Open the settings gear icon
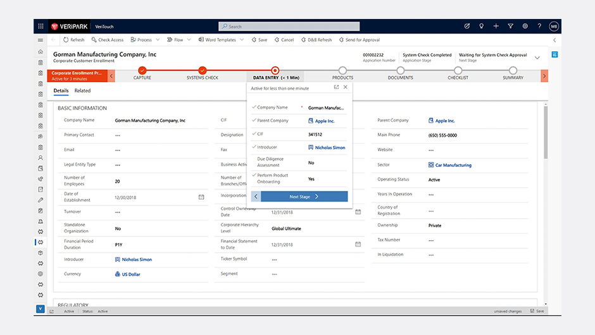The image size is (595, 335). [525, 26]
